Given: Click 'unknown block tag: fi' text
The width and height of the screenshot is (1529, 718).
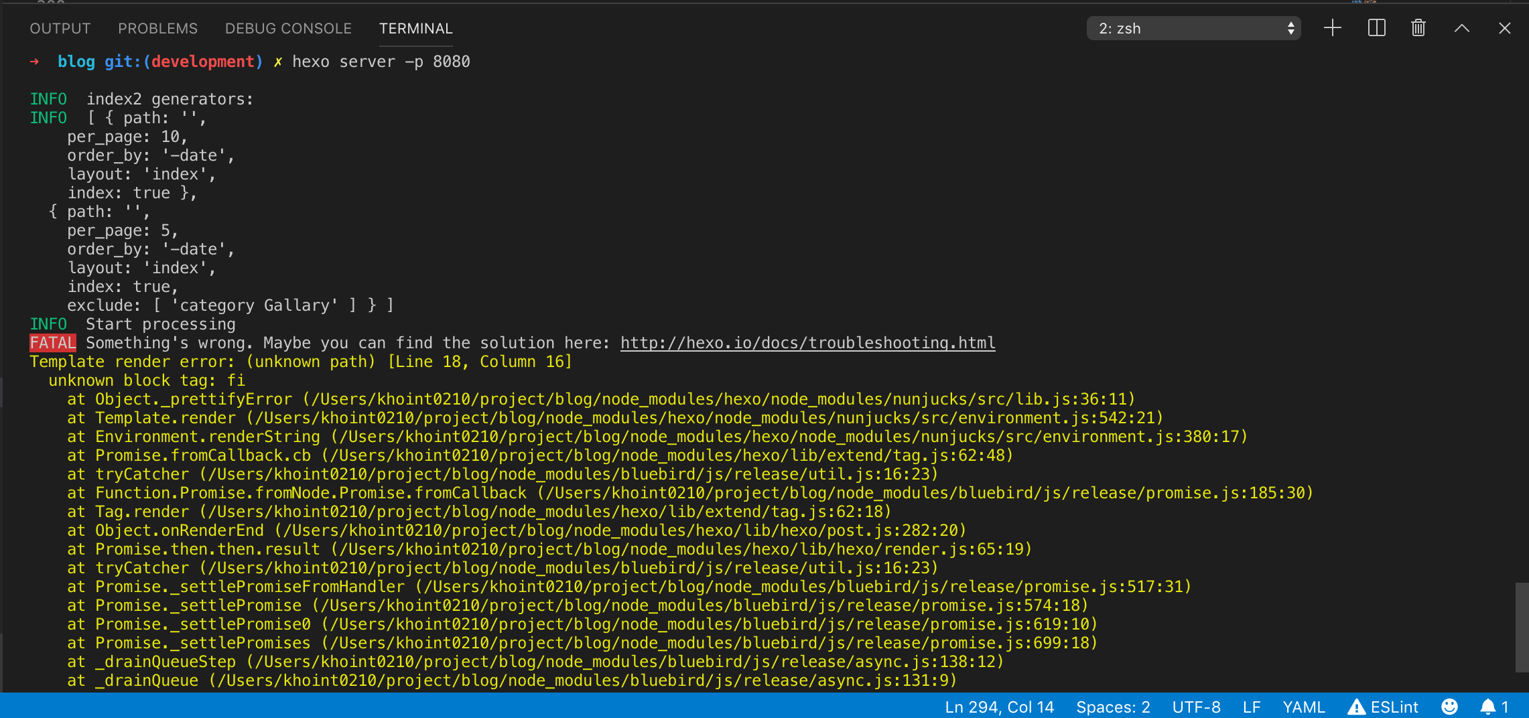Looking at the screenshot, I should pyautogui.click(x=147, y=380).
